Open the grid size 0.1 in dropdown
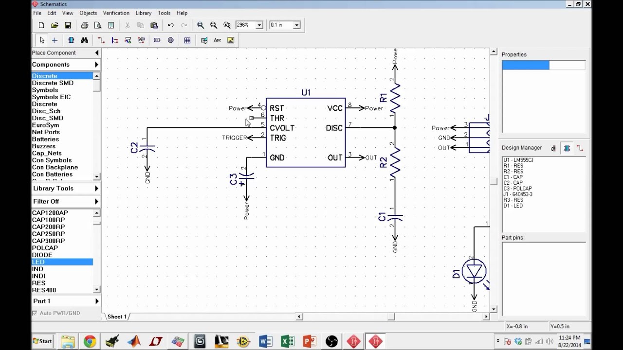The width and height of the screenshot is (623, 350). [297, 25]
